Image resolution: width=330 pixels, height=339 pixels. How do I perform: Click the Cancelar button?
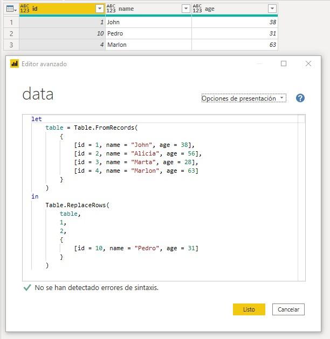(288, 309)
